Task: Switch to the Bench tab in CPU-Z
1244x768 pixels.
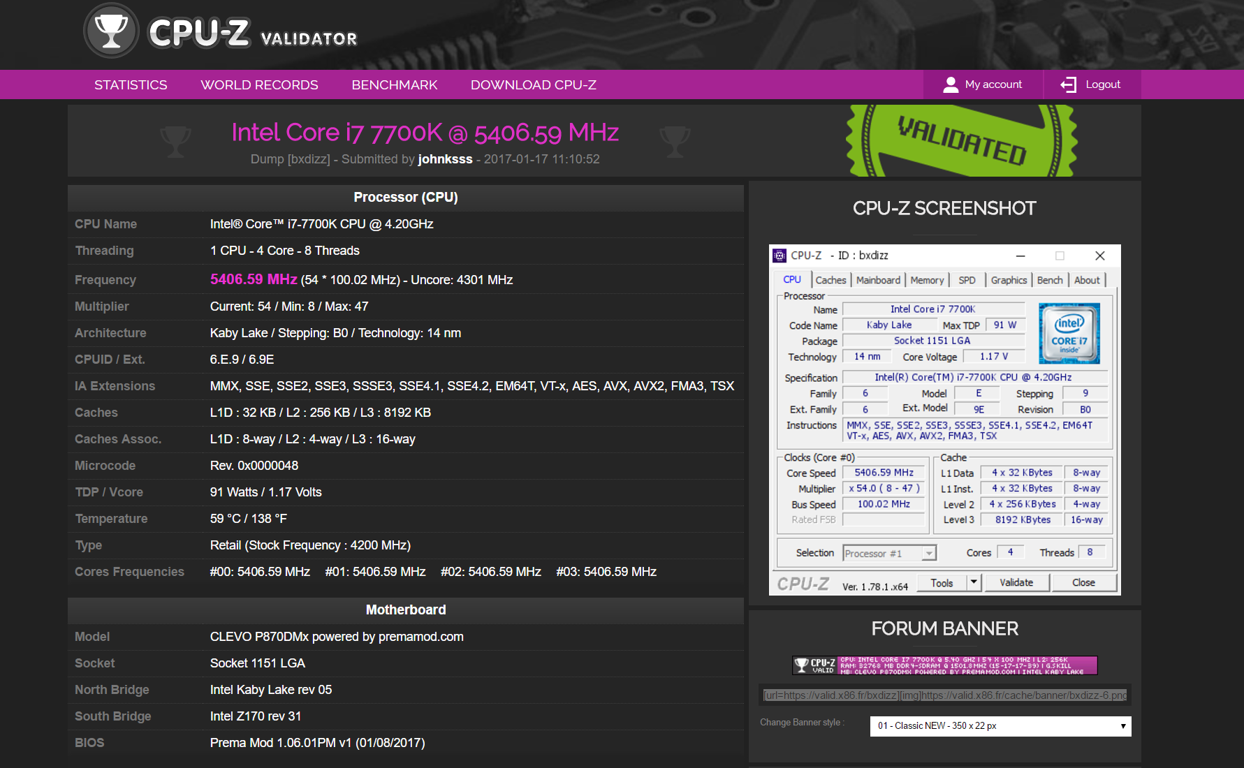Action: [x=1050, y=280]
